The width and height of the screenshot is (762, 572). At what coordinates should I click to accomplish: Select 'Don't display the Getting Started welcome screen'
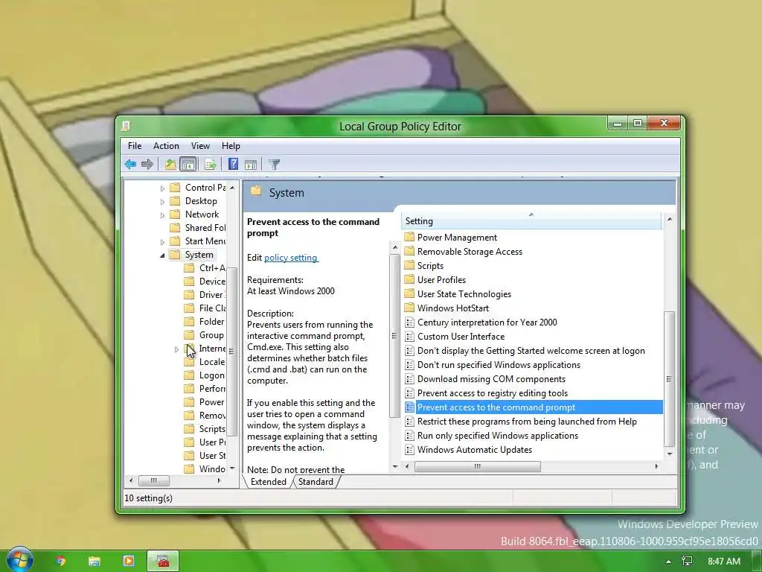pos(531,351)
